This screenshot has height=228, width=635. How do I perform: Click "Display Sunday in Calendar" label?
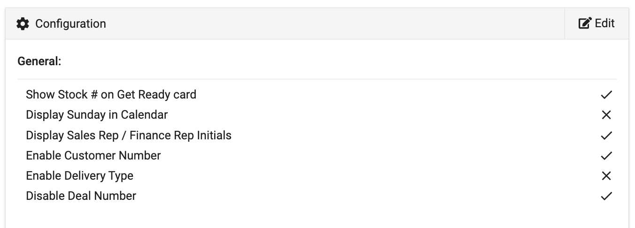click(97, 115)
